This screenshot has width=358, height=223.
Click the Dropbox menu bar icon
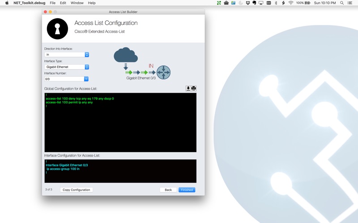(248, 3)
